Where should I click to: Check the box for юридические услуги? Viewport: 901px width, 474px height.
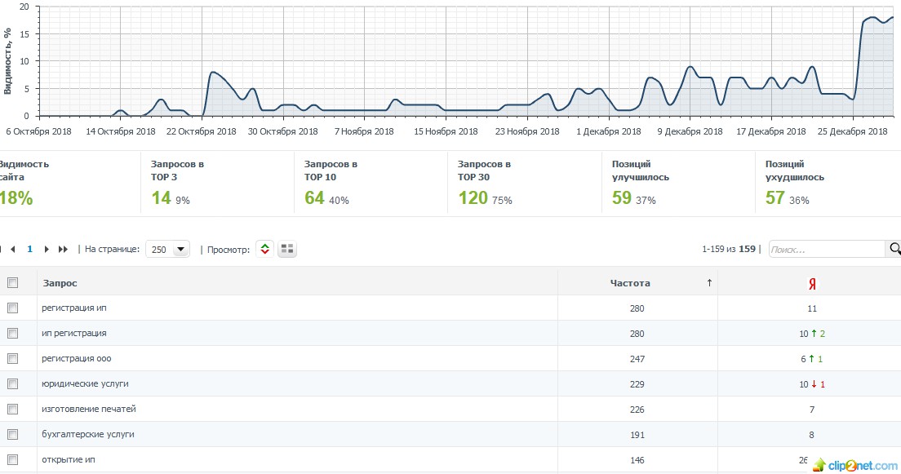coord(12,383)
